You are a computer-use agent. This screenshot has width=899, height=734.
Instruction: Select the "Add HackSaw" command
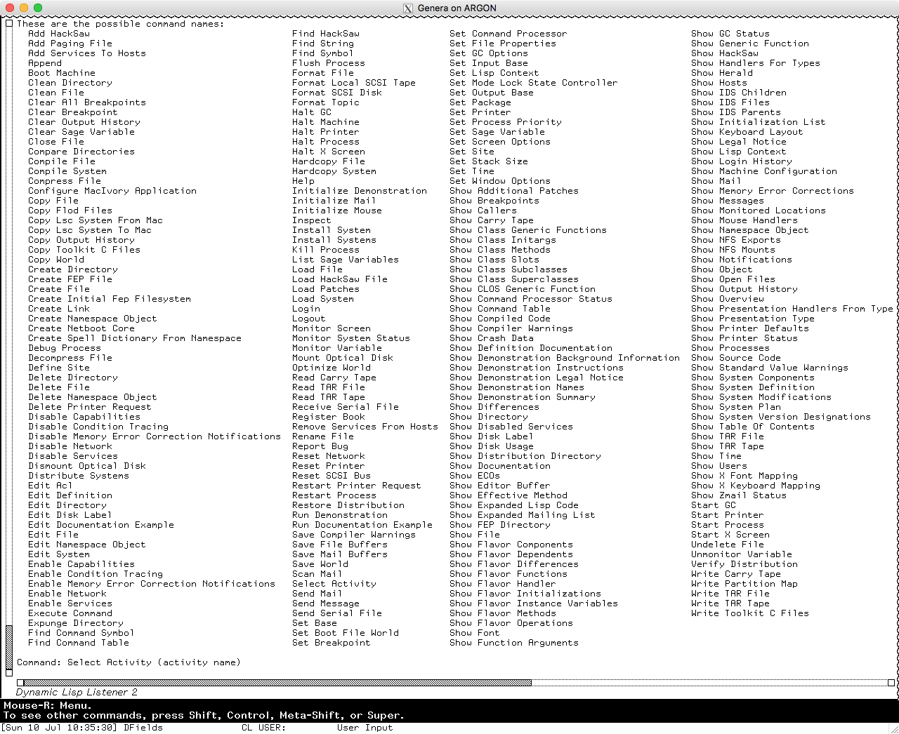tap(58, 33)
